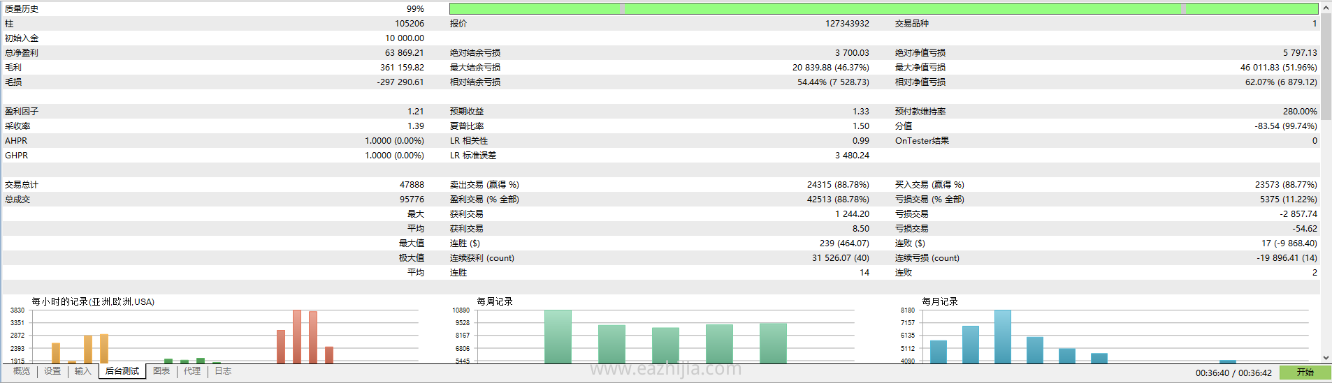
Task: Select the 最大净值亏损 value 46 011.83 (51.96%)
Action: click(x=1278, y=68)
